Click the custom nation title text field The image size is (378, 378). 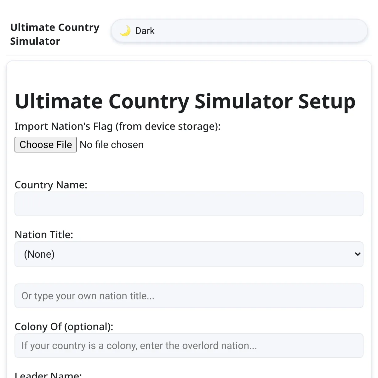click(x=189, y=296)
